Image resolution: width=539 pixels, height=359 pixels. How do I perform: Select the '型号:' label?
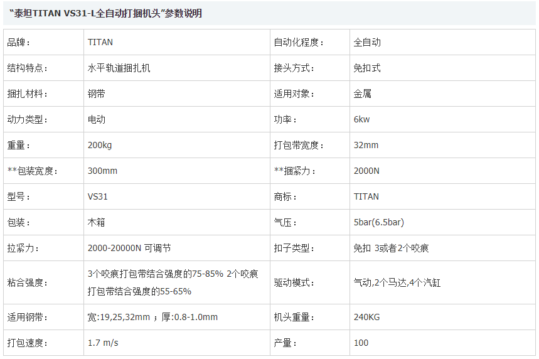[19, 196]
